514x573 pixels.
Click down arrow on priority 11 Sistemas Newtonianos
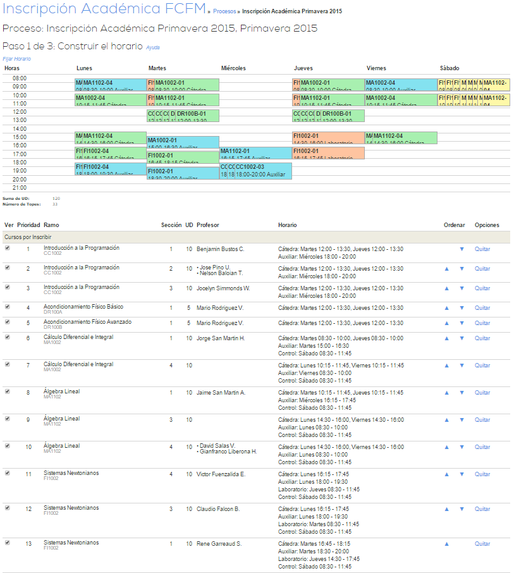tap(462, 474)
